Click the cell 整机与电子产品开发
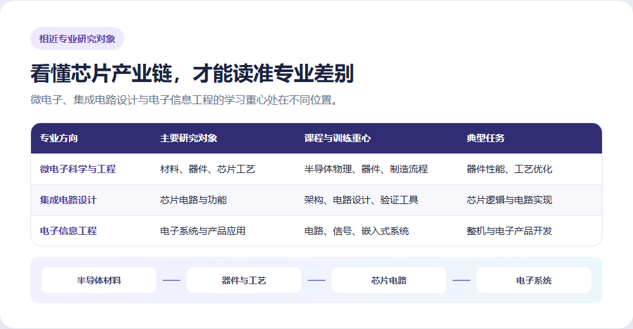 510,231
